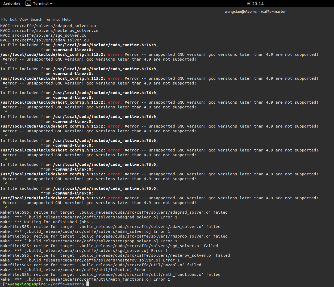Open the Search menu

pyautogui.click(x=36, y=19)
